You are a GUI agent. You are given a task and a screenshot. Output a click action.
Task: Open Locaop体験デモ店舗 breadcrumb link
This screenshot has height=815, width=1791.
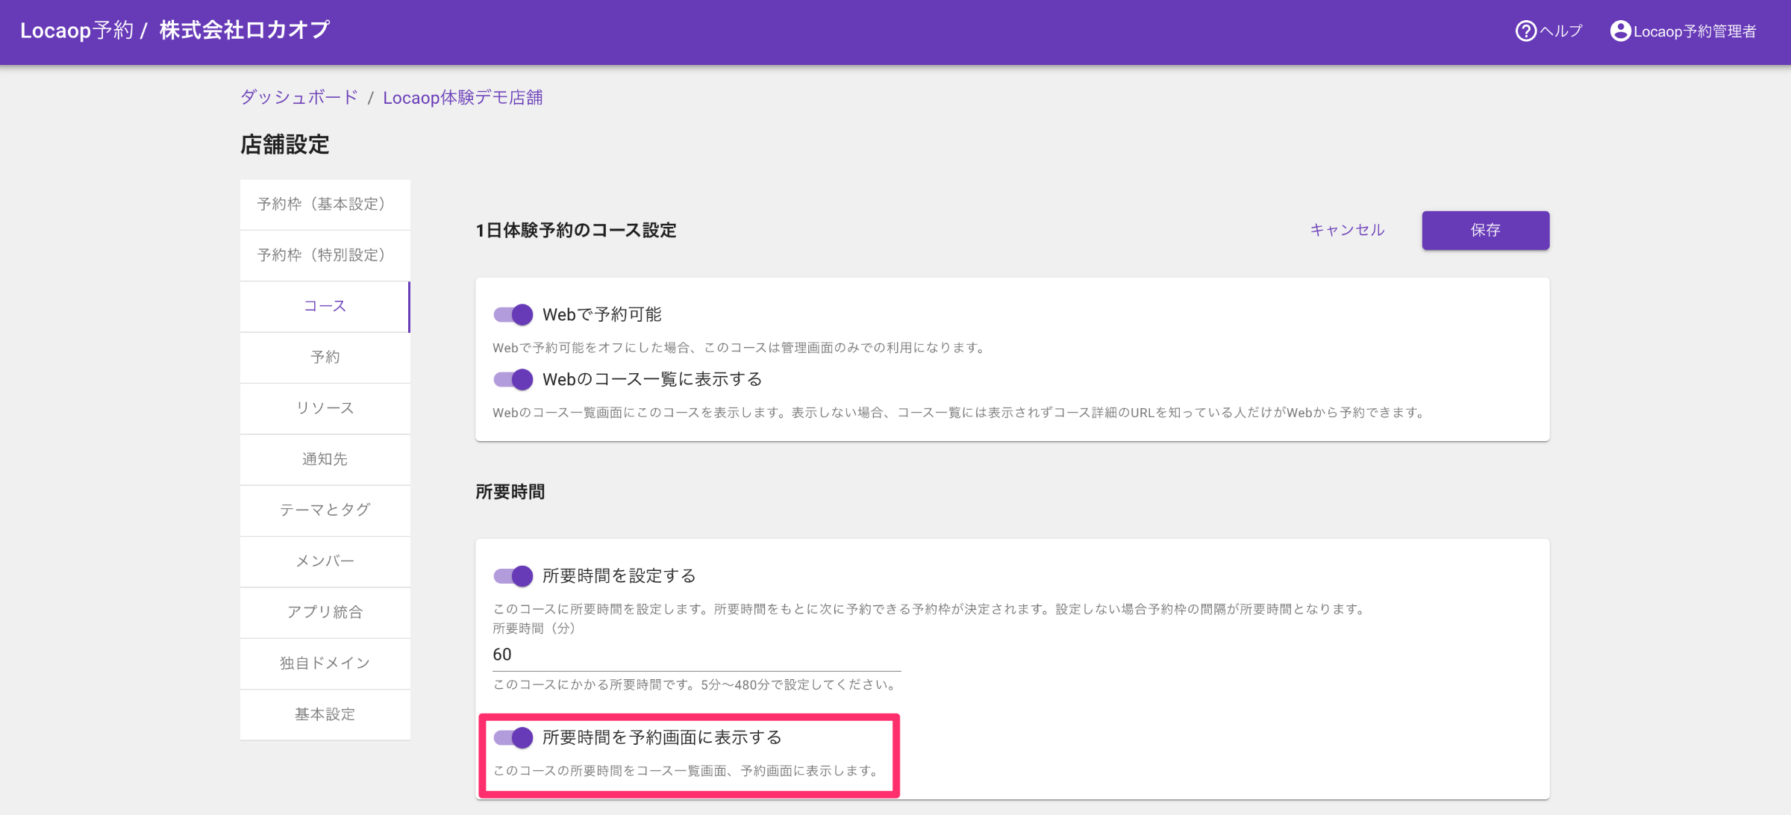tap(463, 98)
